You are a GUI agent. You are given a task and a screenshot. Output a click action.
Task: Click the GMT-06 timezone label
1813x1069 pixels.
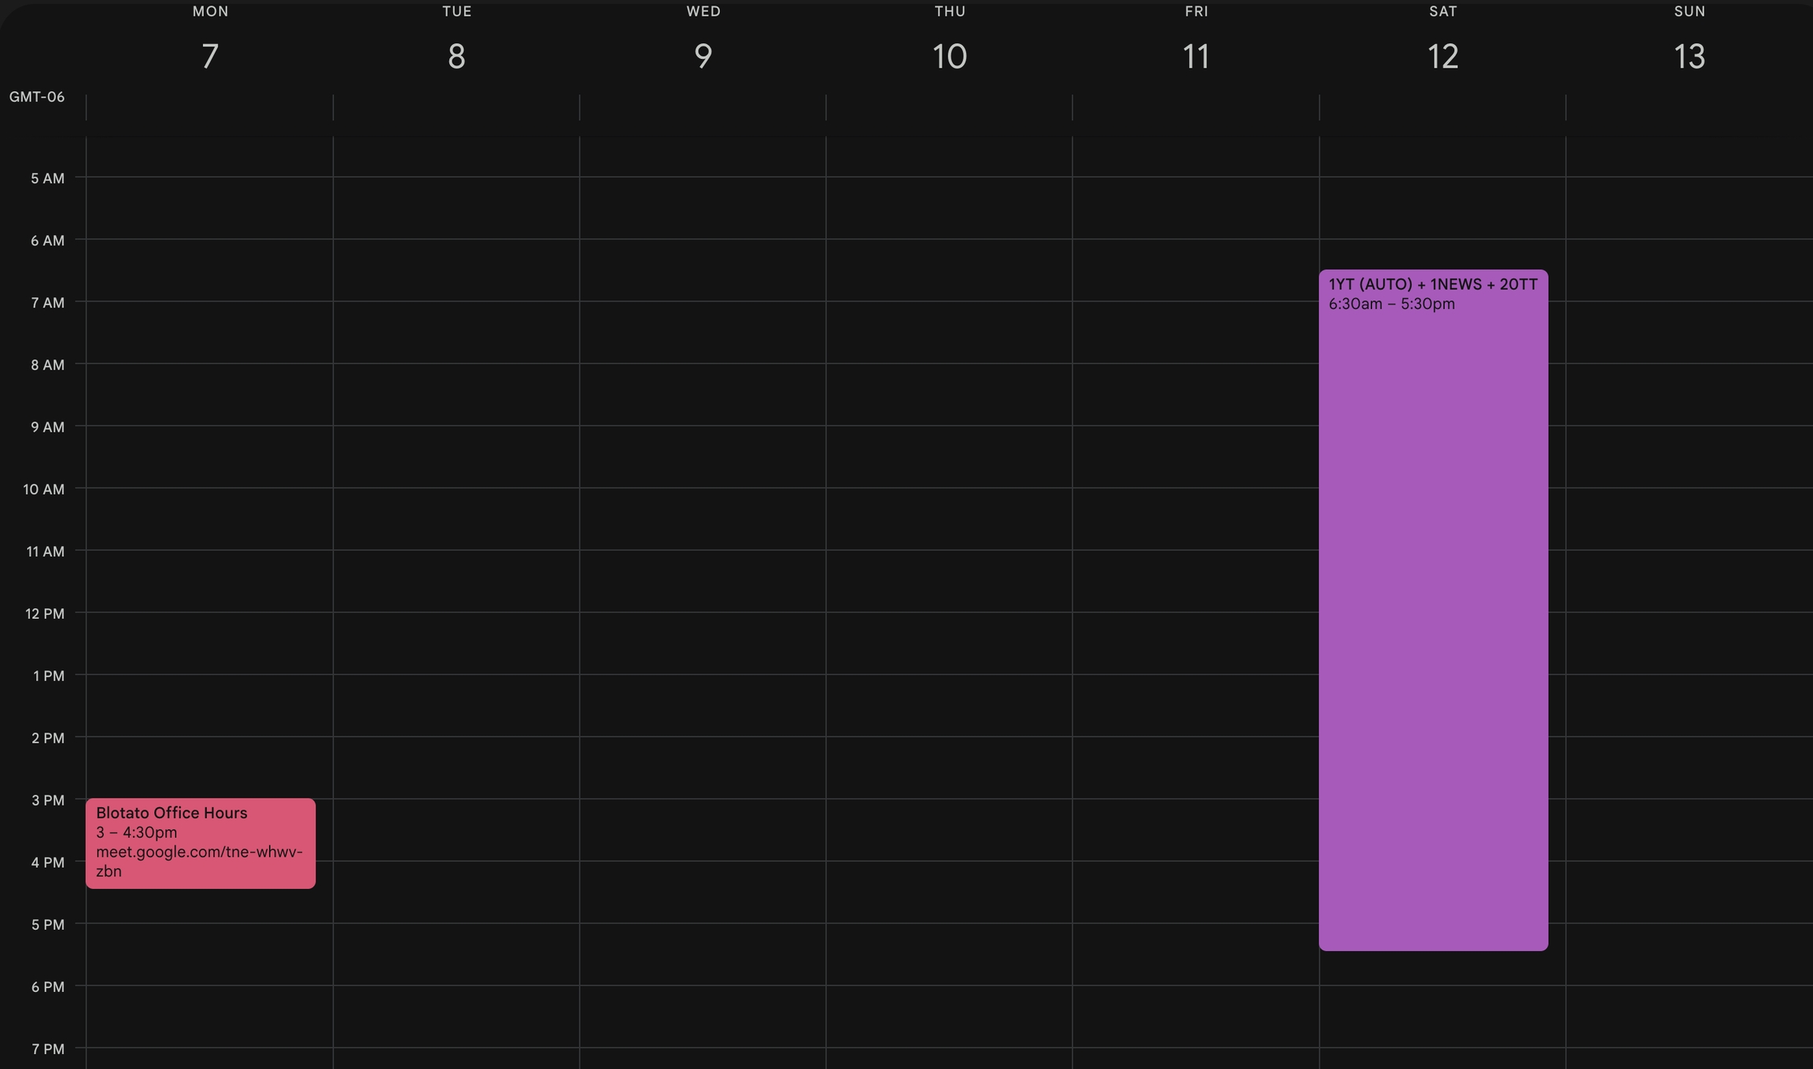(37, 97)
